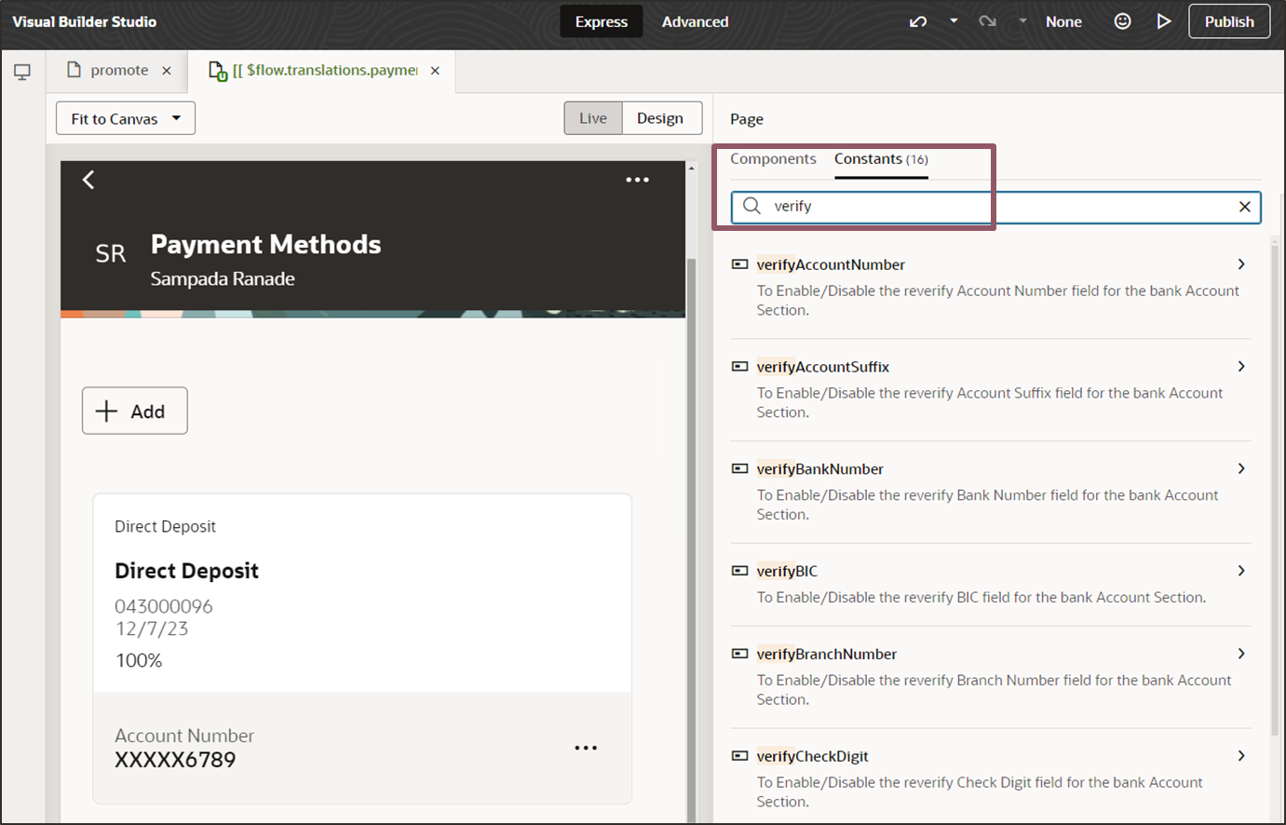
Task: Click the Preview play icon
Action: point(1164,21)
